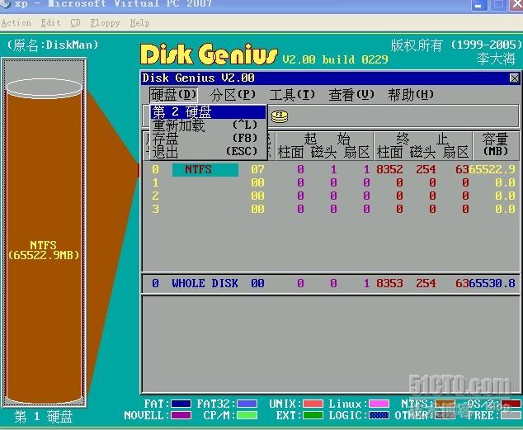
Task: Click the UNIX legend color swatch
Action: [313, 404]
